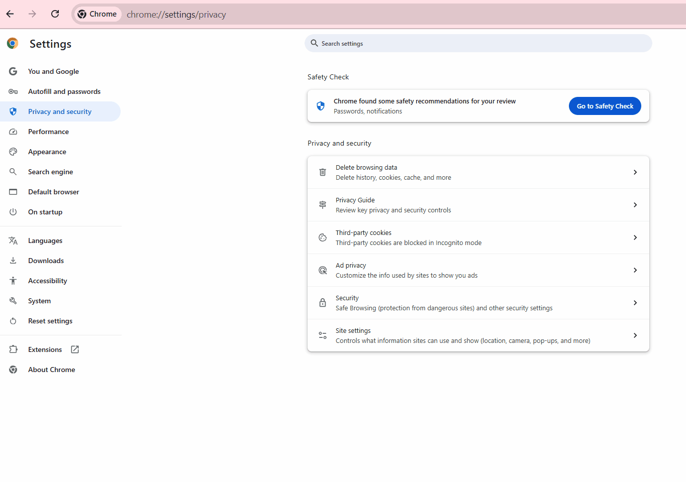
Task: Open About Chrome from the sidebar
Action: pyautogui.click(x=51, y=370)
